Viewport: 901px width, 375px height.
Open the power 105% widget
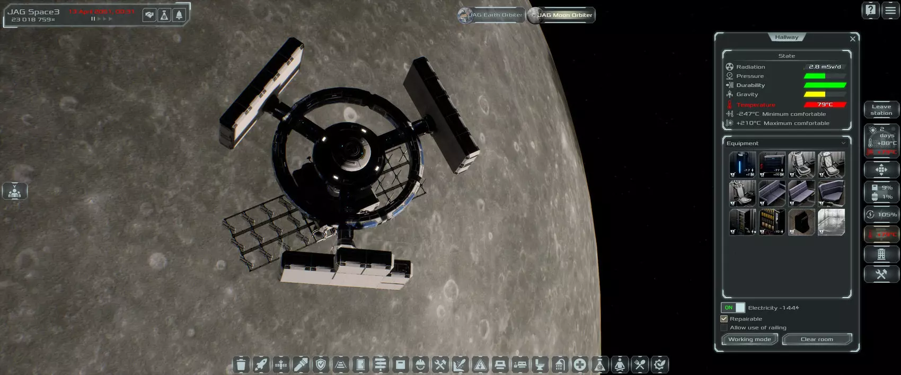(881, 215)
